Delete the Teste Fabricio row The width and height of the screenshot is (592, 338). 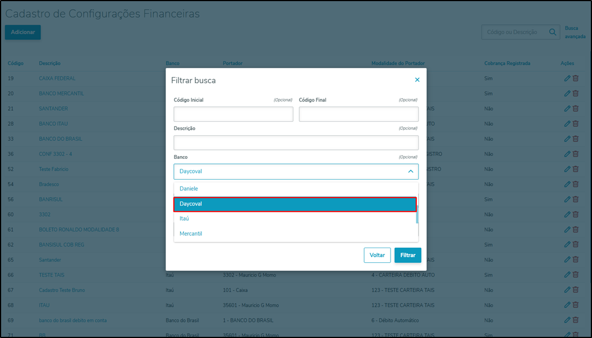click(575, 169)
